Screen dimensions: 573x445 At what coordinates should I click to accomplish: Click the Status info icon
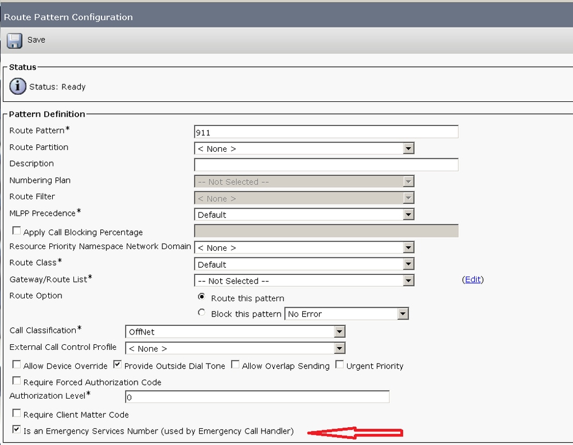[18, 86]
